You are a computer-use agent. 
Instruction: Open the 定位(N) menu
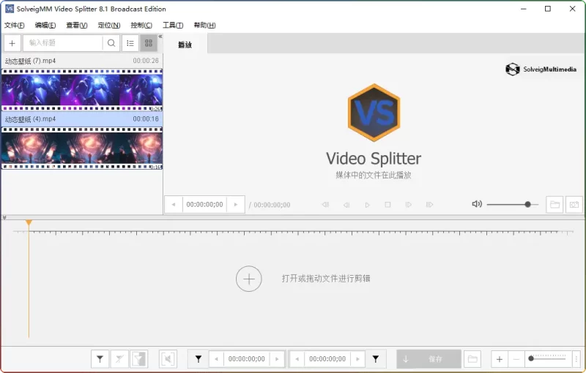pyautogui.click(x=108, y=25)
